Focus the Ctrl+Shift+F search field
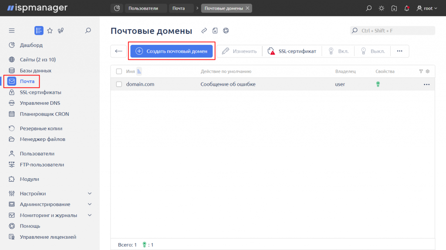Viewport: 446px width, 250px height. click(x=392, y=31)
